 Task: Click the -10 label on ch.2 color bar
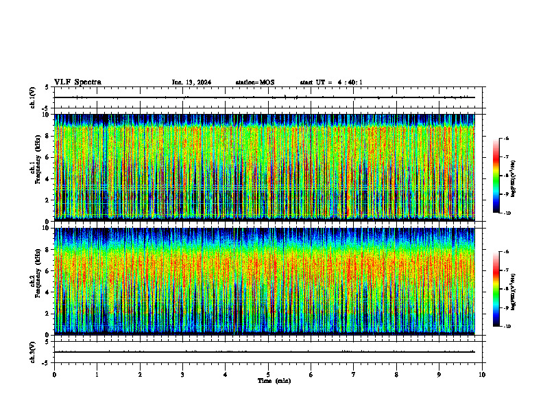coord(507,326)
